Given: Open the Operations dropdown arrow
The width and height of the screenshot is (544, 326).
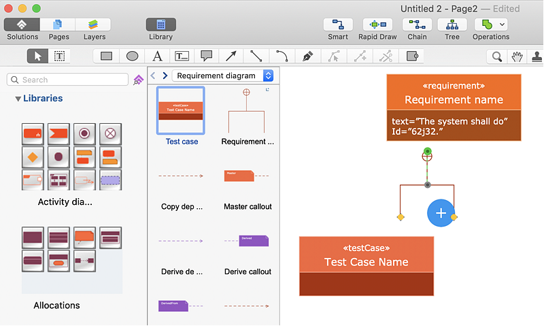Looking at the screenshot, I should click(x=503, y=25).
